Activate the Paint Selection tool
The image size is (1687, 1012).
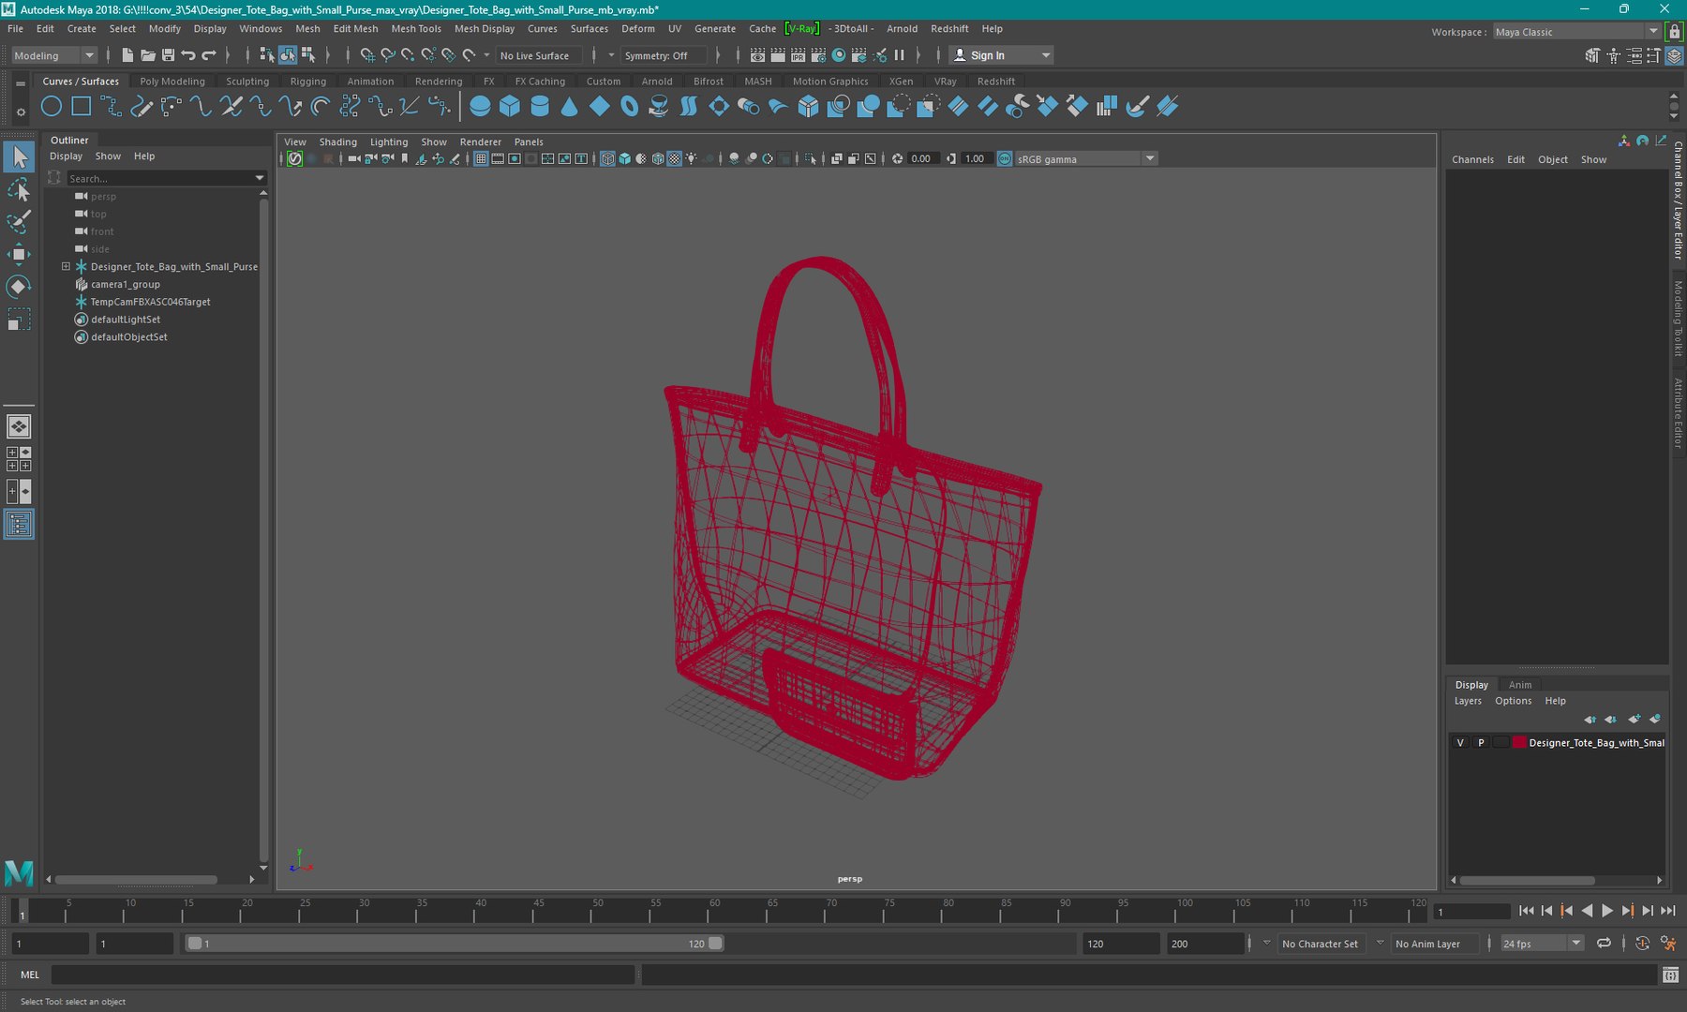click(19, 222)
